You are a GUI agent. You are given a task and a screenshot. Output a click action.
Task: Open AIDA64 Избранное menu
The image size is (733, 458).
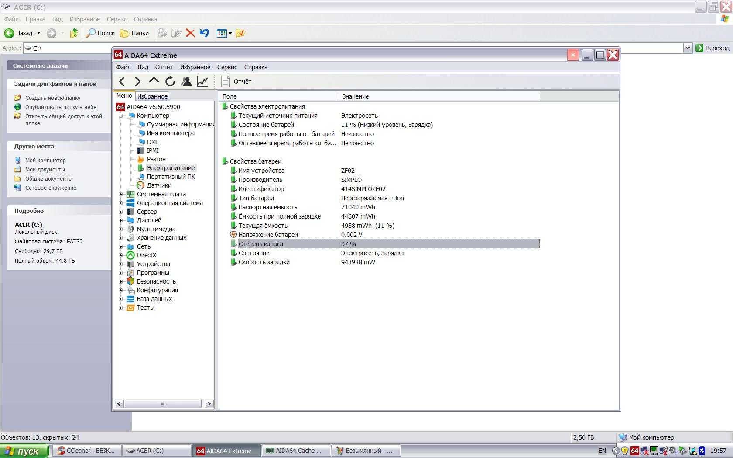click(195, 67)
